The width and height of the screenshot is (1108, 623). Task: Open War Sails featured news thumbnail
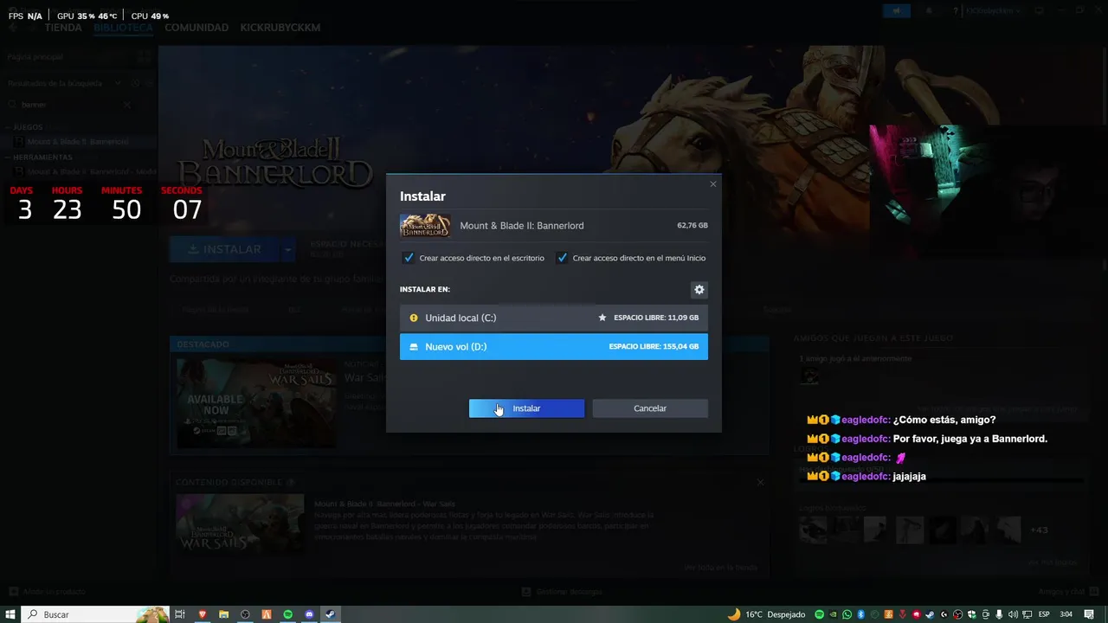257,403
